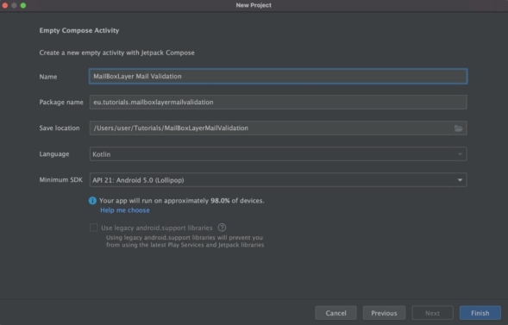
Task: Expand the Language dropdown arrow
Action: [460, 154]
